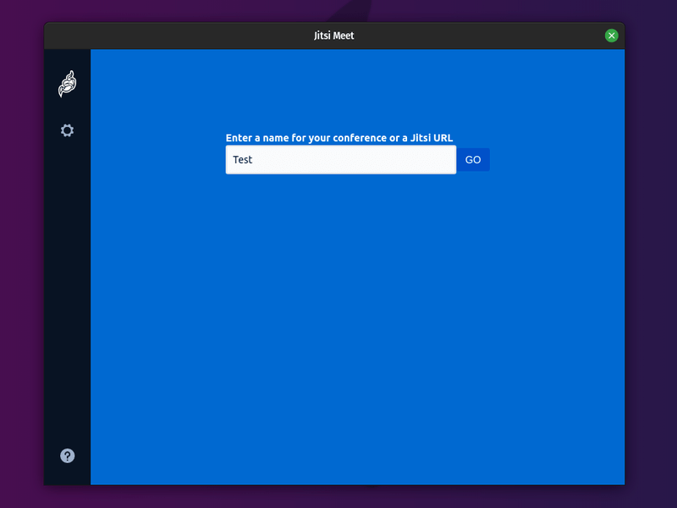Select the bottom-left help icon
The height and width of the screenshot is (508, 677).
point(68,456)
